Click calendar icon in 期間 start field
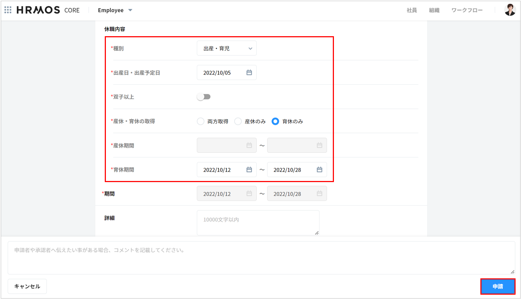 click(x=249, y=194)
